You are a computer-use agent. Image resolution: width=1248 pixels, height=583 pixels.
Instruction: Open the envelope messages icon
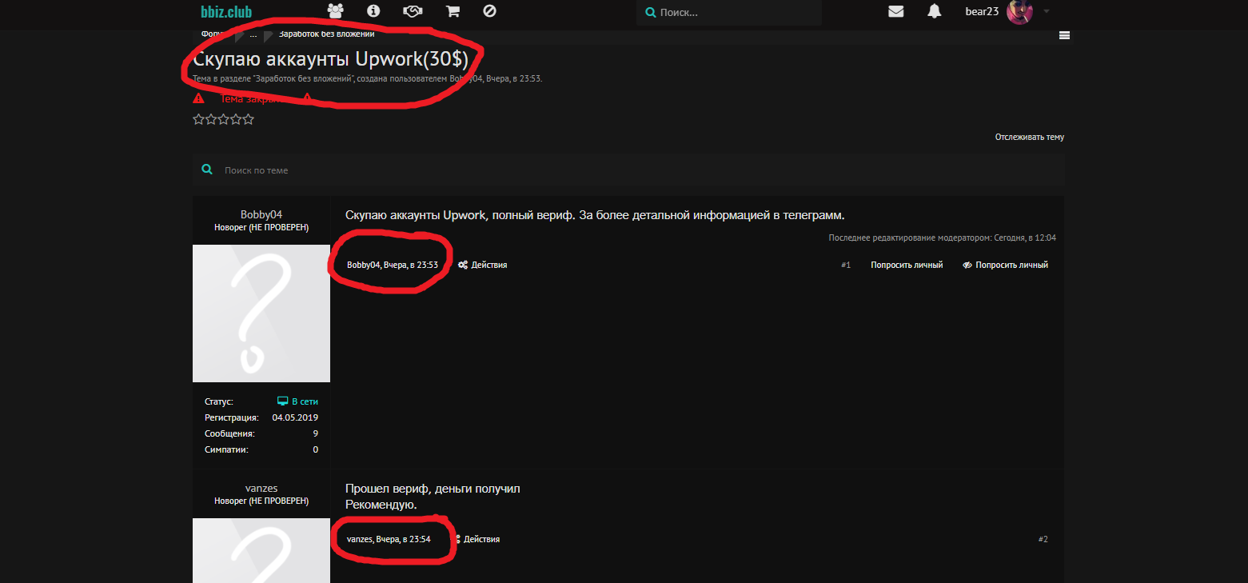[896, 11]
